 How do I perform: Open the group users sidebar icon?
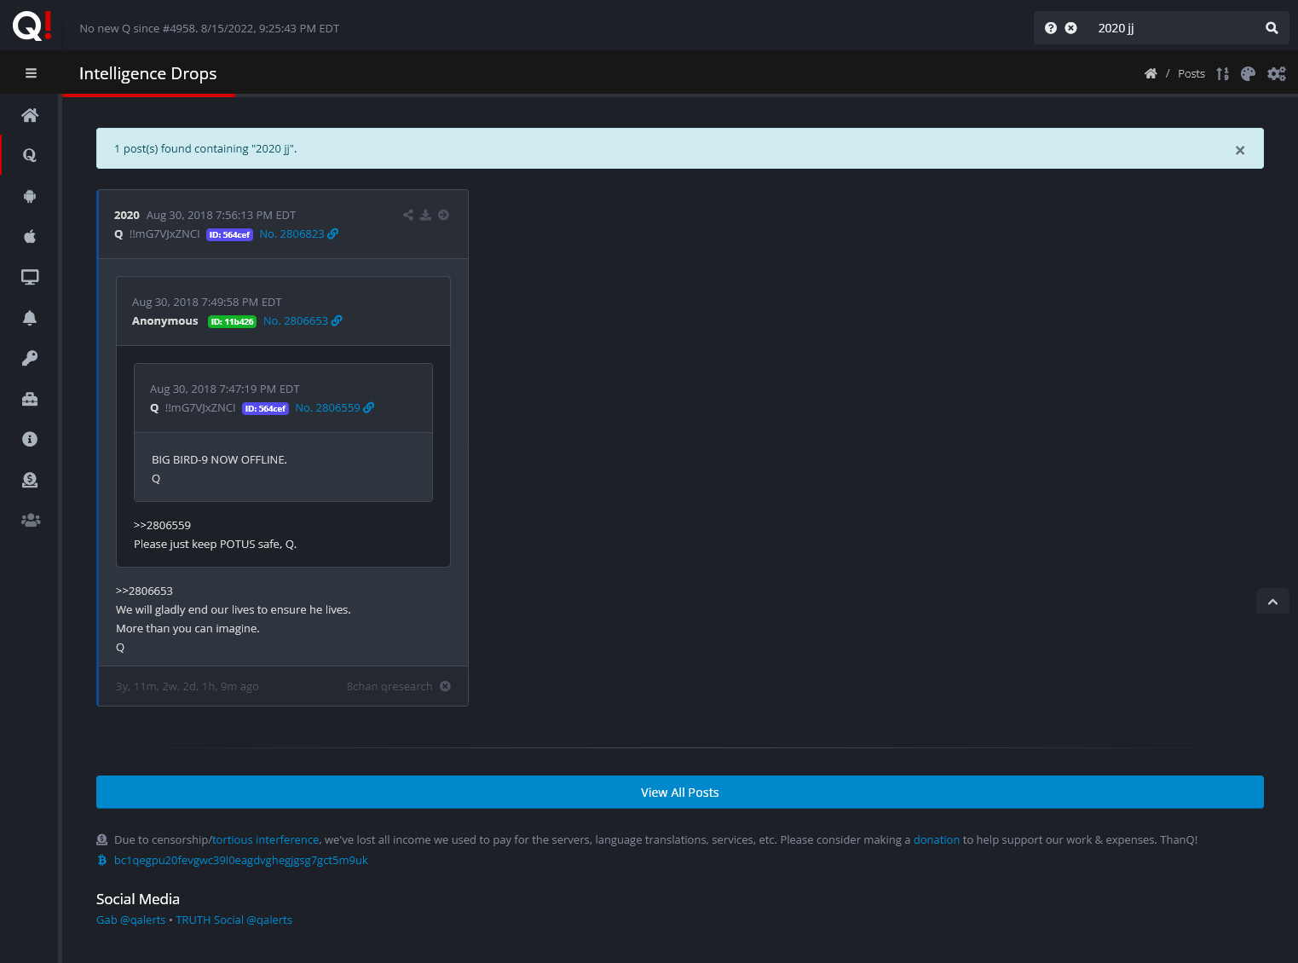pos(30,520)
